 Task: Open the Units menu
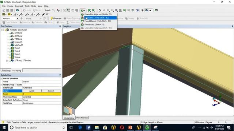[34, 6]
